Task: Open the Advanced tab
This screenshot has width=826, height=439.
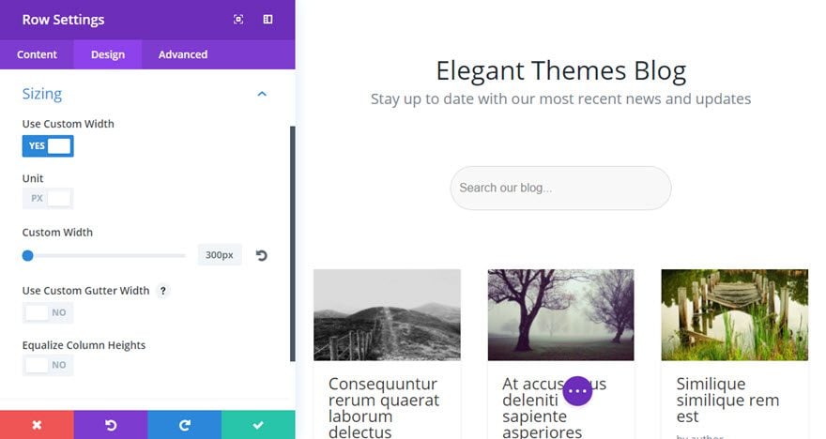Action: point(183,54)
